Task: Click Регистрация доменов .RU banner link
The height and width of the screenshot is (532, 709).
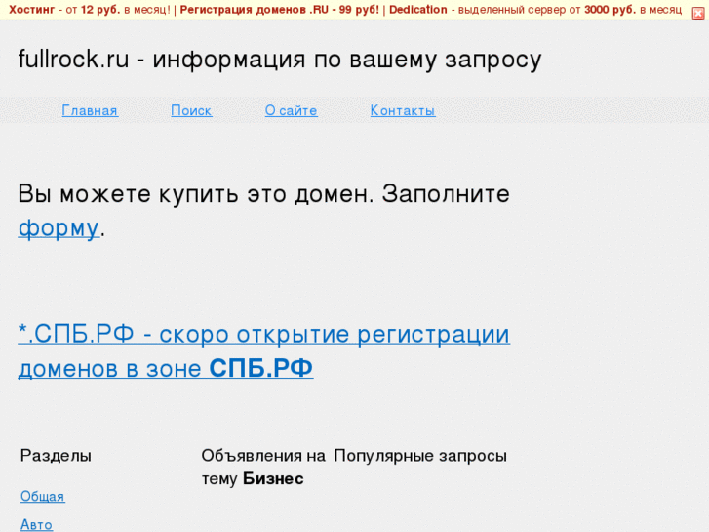Action: click(279, 10)
